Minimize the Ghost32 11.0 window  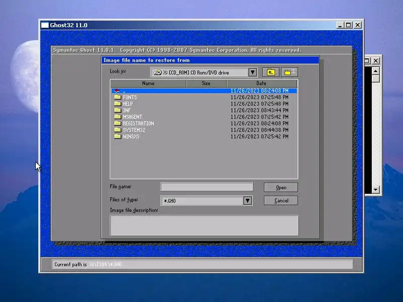coord(340,25)
